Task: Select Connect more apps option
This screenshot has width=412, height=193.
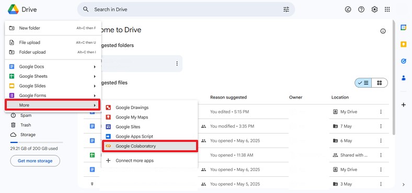Action: pyautogui.click(x=150, y=161)
